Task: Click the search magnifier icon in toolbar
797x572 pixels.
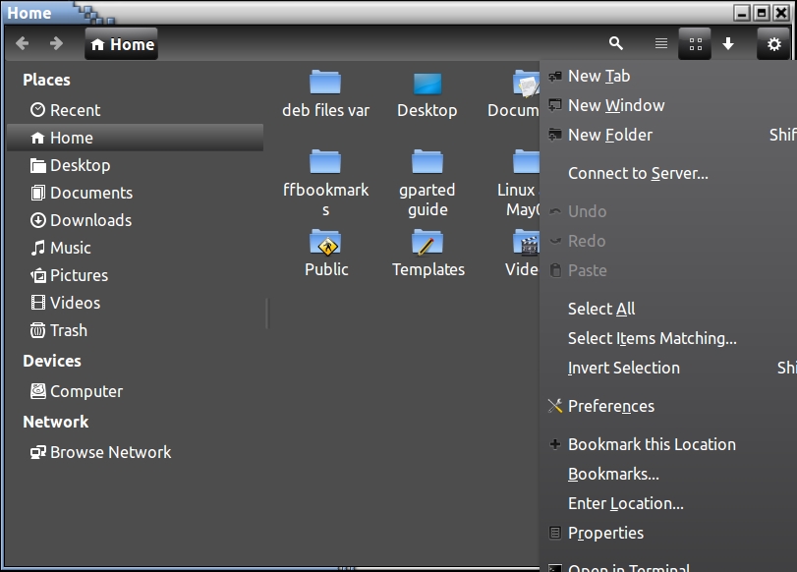Action: tap(616, 43)
